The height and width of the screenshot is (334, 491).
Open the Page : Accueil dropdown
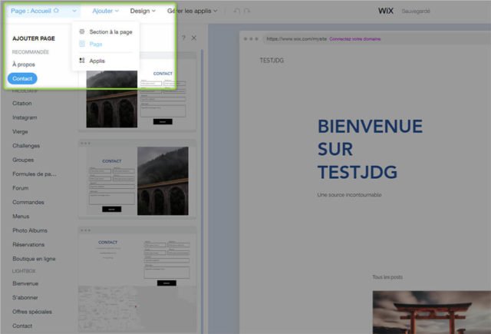[43, 11]
